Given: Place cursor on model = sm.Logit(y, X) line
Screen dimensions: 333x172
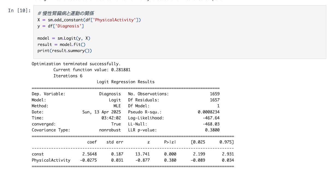Looking at the screenshot, I should [x=64, y=38].
